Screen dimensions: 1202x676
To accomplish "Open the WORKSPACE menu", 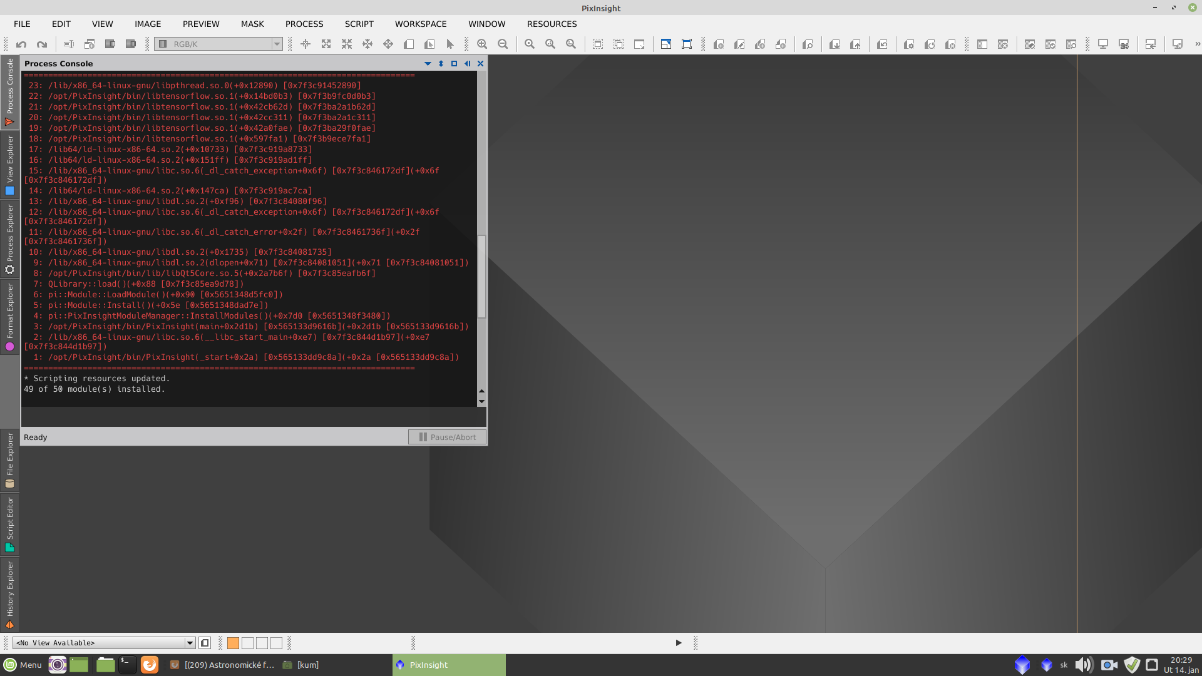I will (421, 24).
